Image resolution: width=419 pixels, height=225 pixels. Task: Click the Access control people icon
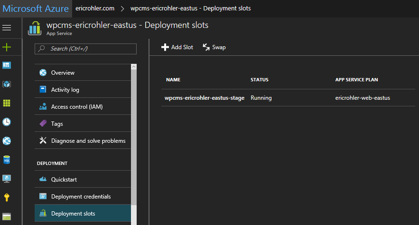pos(43,106)
